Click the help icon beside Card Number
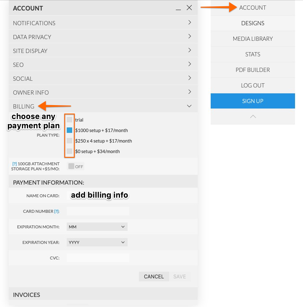This screenshot has height=307, width=303. point(57,211)
